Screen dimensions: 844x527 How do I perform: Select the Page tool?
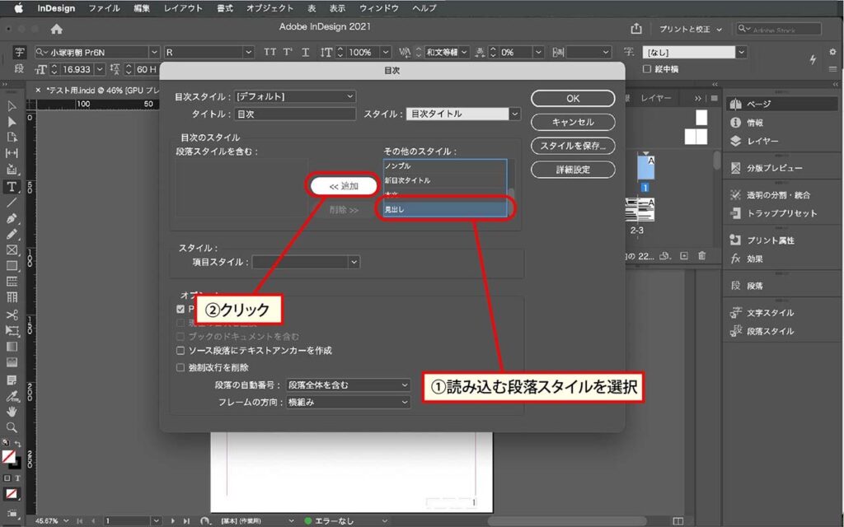pos(12,138)
